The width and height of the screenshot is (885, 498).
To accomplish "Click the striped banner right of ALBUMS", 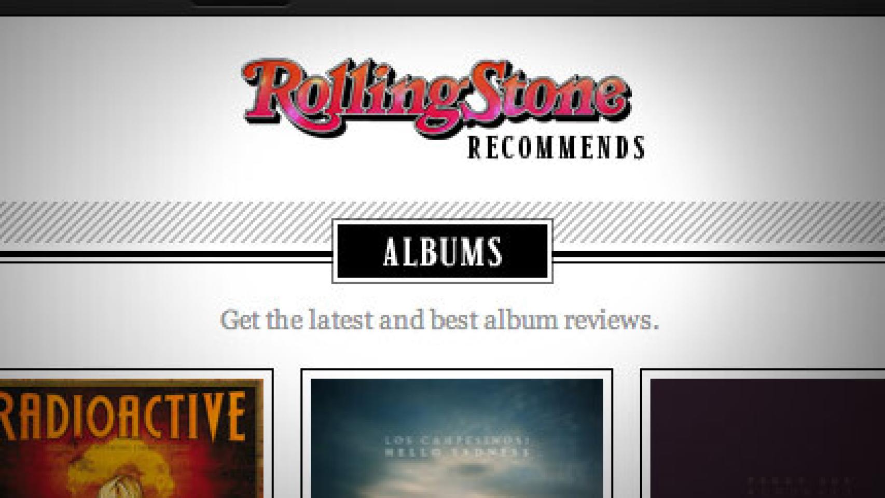I will (x=719, y=222).
